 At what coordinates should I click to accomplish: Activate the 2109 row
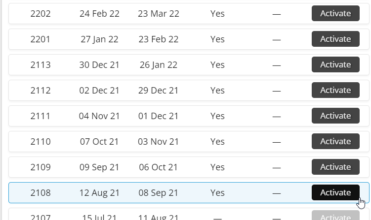[x=335, y=167]
